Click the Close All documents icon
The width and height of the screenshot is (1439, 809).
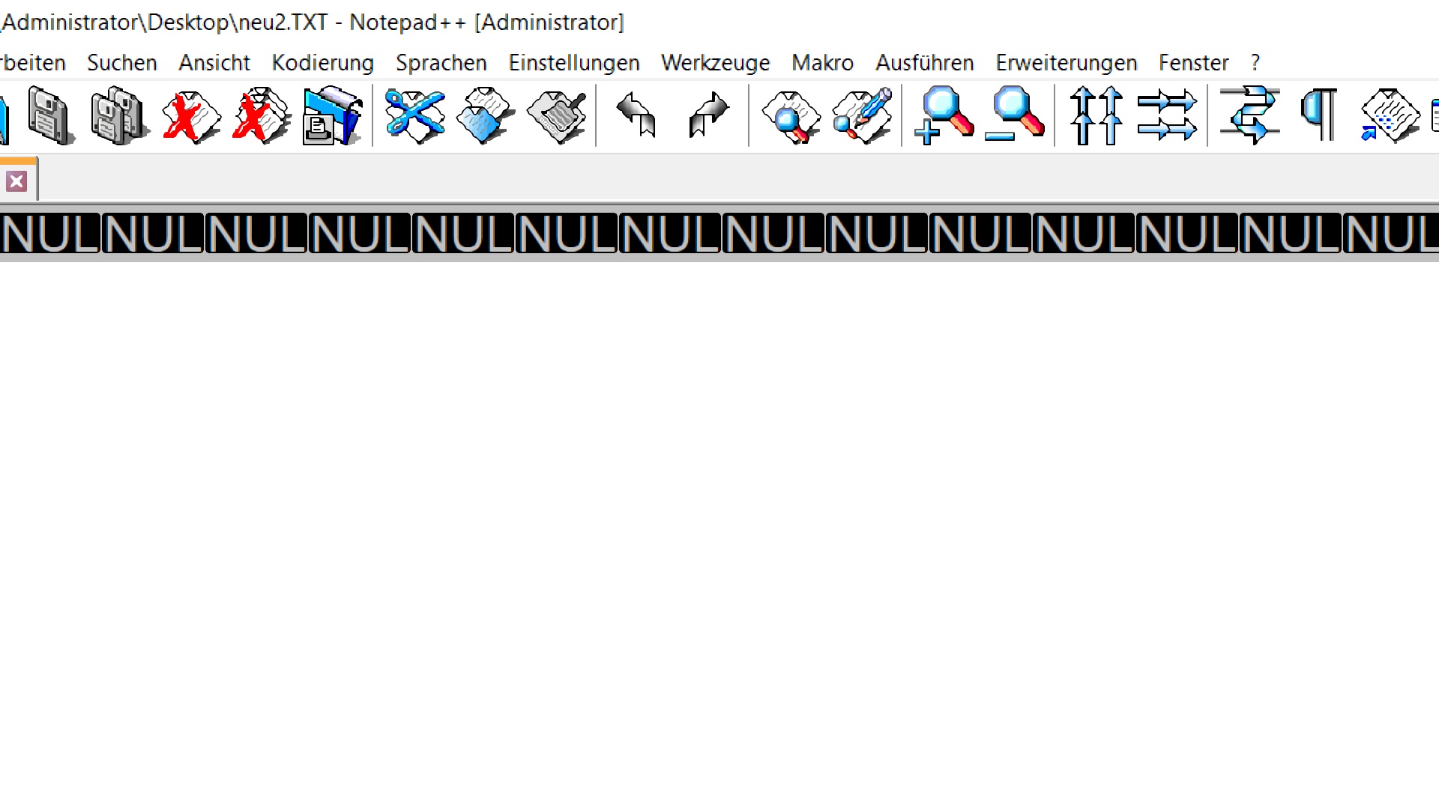[x=260, y=115]
